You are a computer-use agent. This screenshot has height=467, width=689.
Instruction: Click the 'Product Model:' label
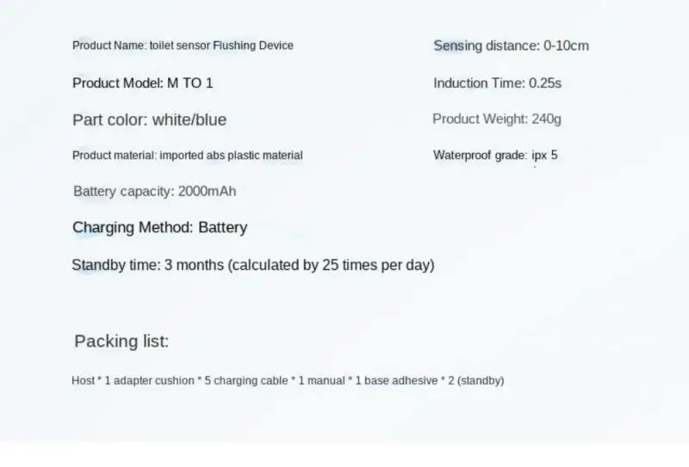[117, 83]
